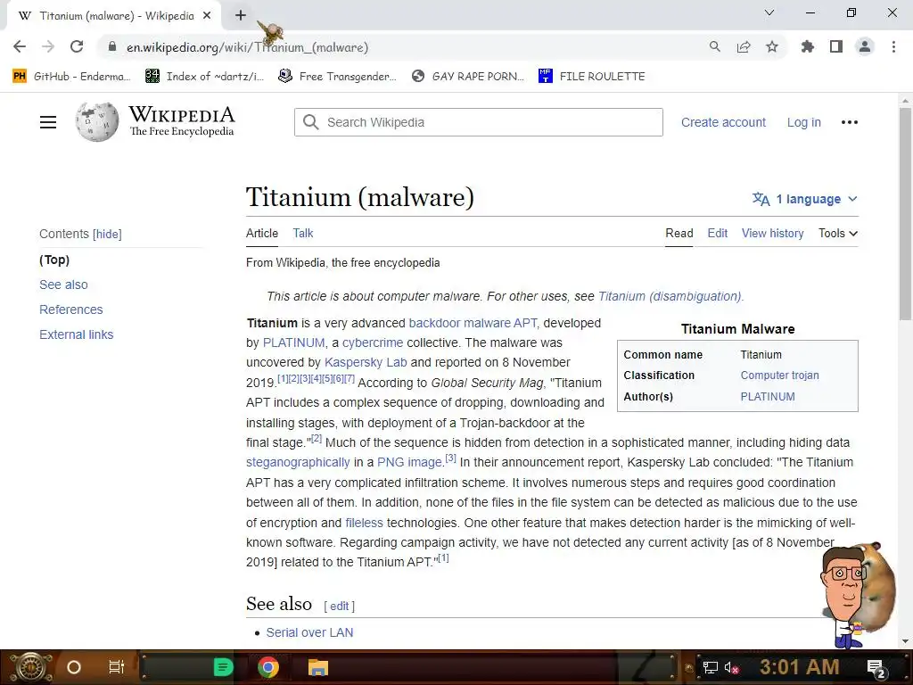Screen dimensions: 913x685
Task: Open the 3:01 AM taskbar clock
Action: pos(799,667)
